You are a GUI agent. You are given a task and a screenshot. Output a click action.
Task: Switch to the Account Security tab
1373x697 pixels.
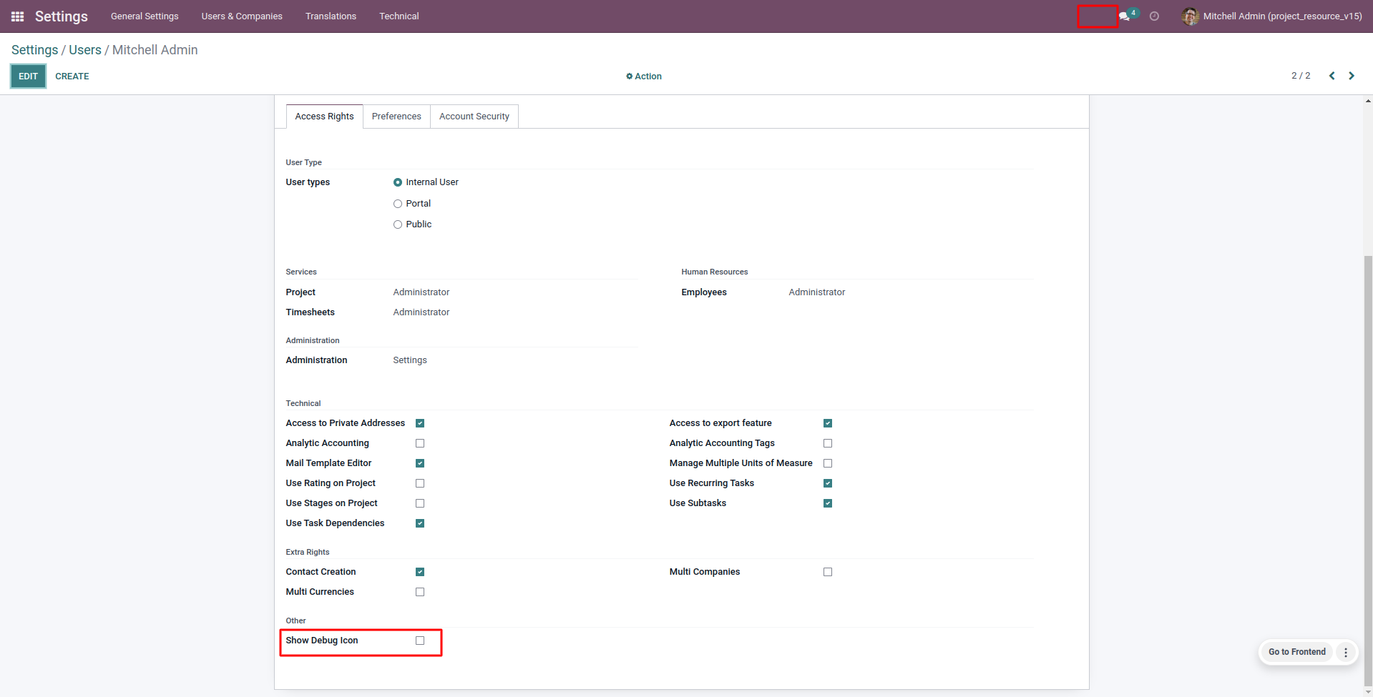coord(474,117)
